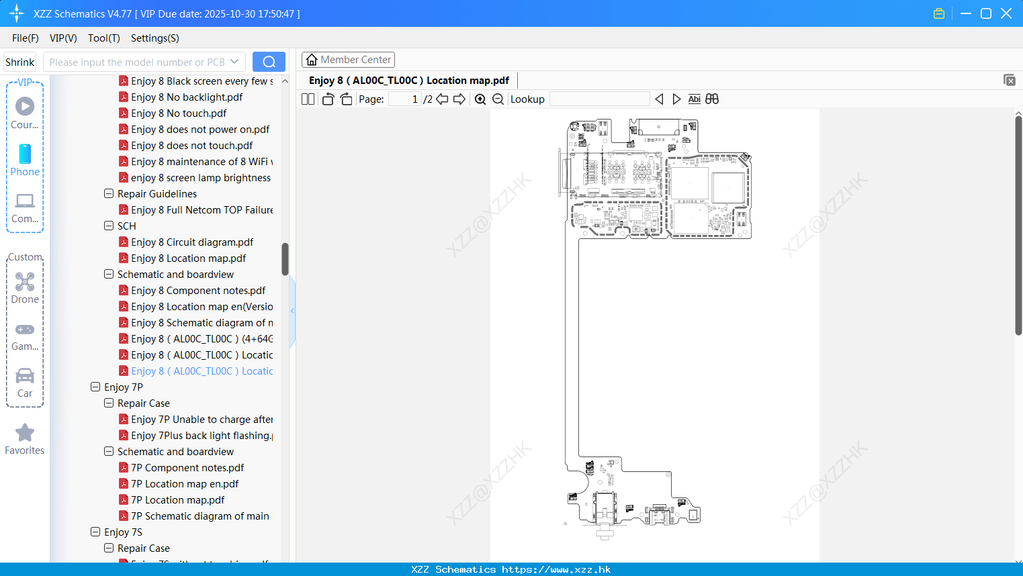
Task: Open the Game console category
Action: pyautogui.click(x=25, y=336)
